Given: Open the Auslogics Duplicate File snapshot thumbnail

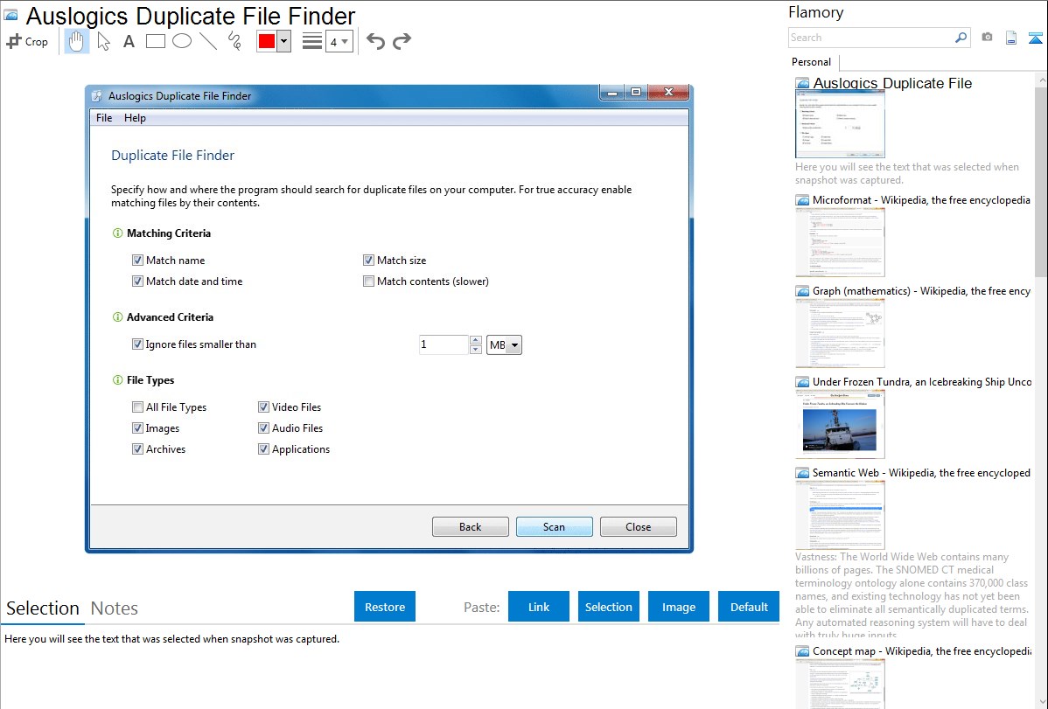Looking at the screenshot, I should coord(840,124).
